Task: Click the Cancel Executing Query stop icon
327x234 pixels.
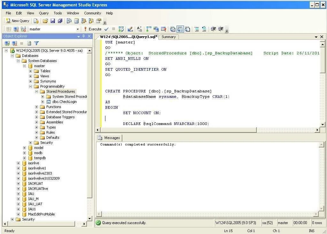Action: 113,29
